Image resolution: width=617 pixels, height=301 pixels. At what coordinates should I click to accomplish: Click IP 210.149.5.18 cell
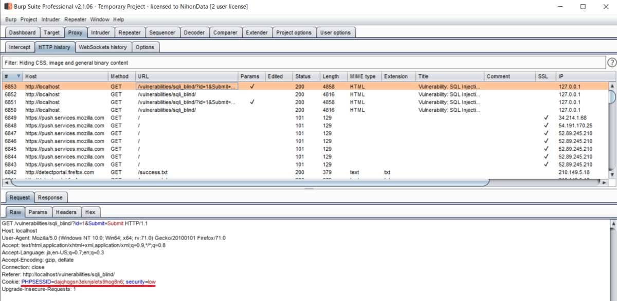pyautogui.click(x=575, y=172)
